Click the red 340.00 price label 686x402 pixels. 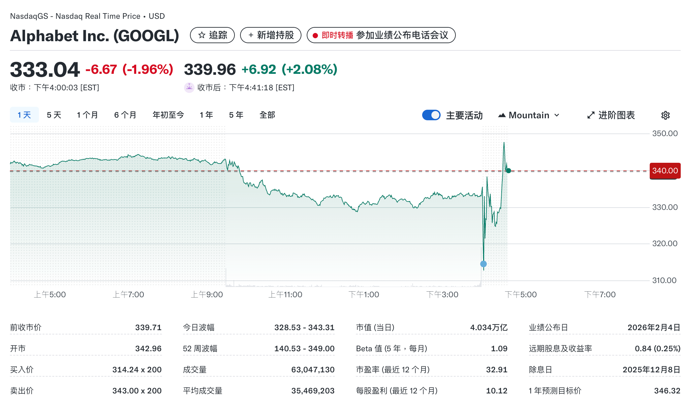[665, 171]
